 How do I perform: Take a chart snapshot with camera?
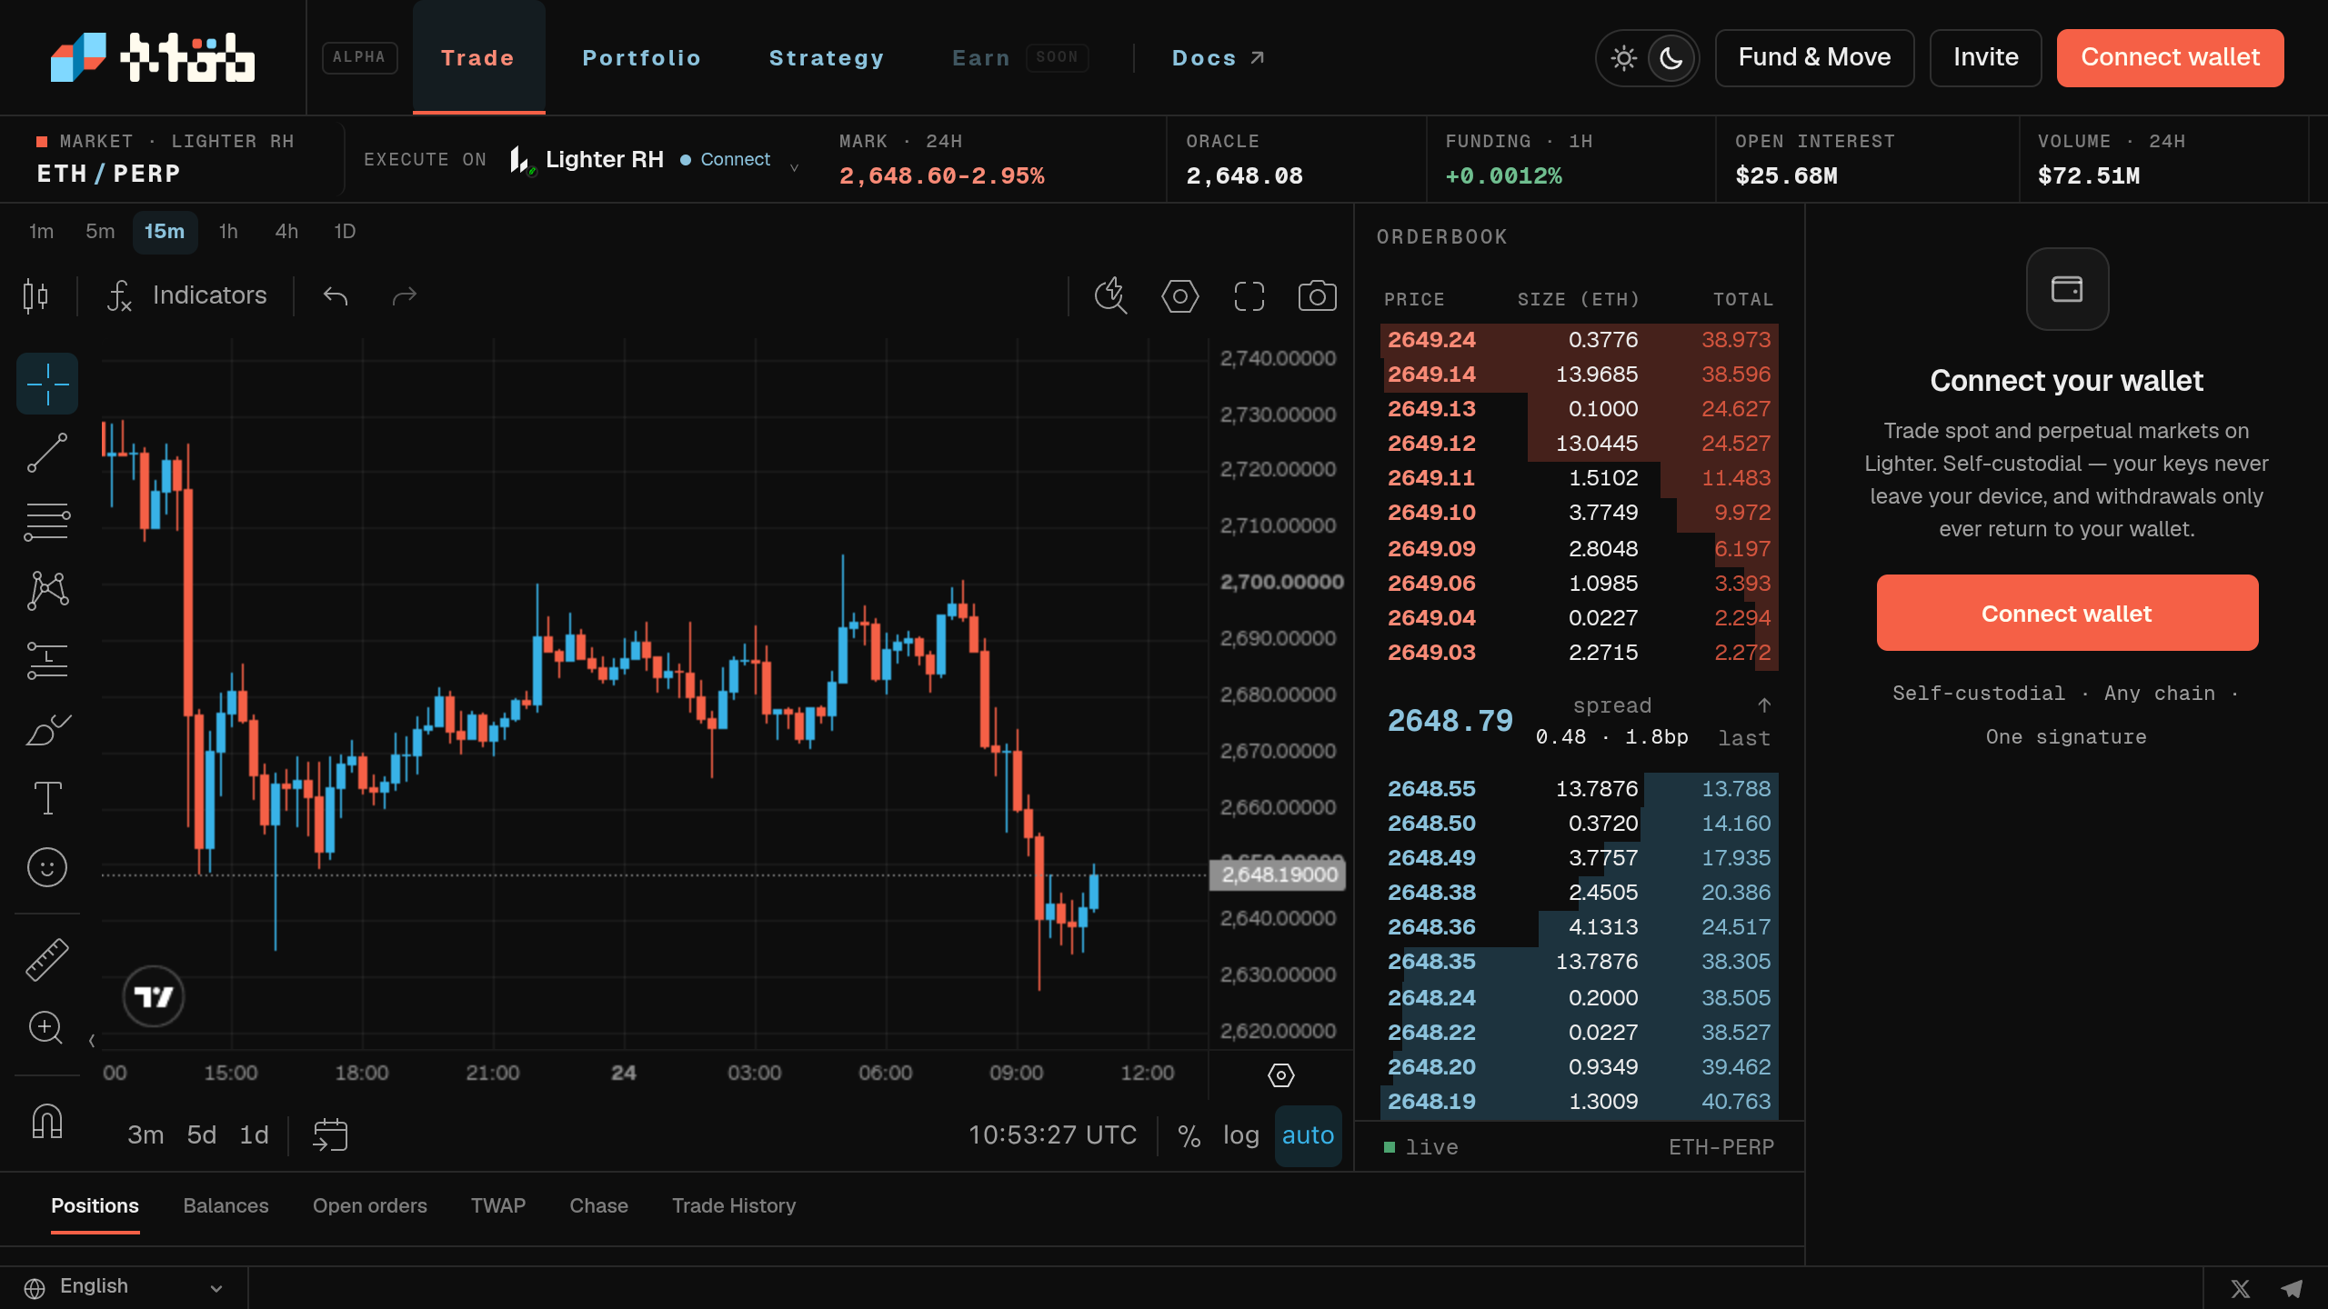(1317, 295)
